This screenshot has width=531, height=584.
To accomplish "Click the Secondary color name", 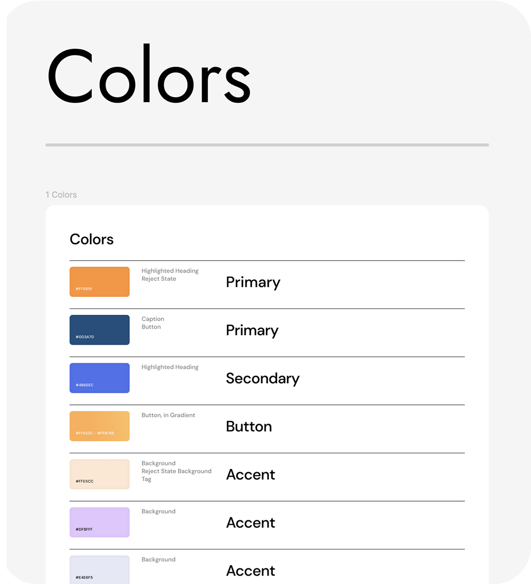I will (x=263, y=378).
